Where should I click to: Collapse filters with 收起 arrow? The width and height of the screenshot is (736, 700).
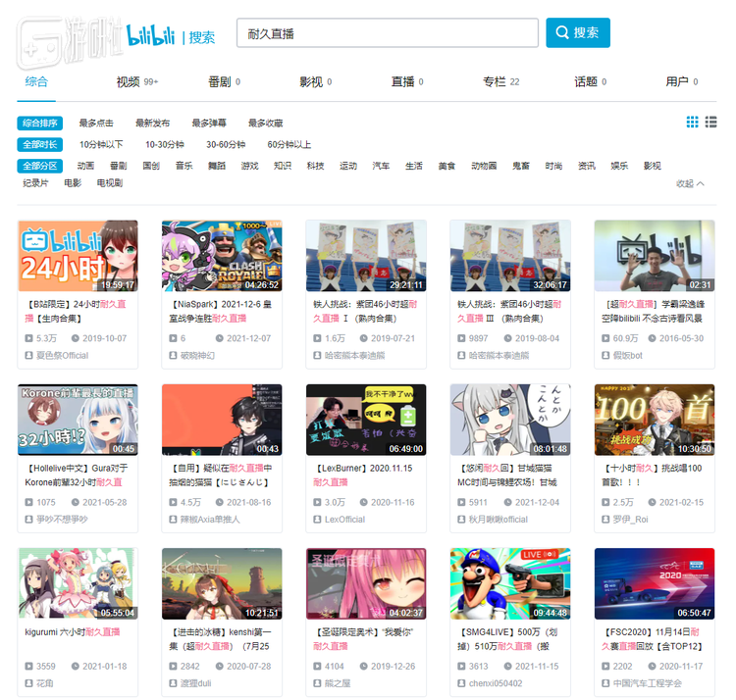(x=691, y=183)
